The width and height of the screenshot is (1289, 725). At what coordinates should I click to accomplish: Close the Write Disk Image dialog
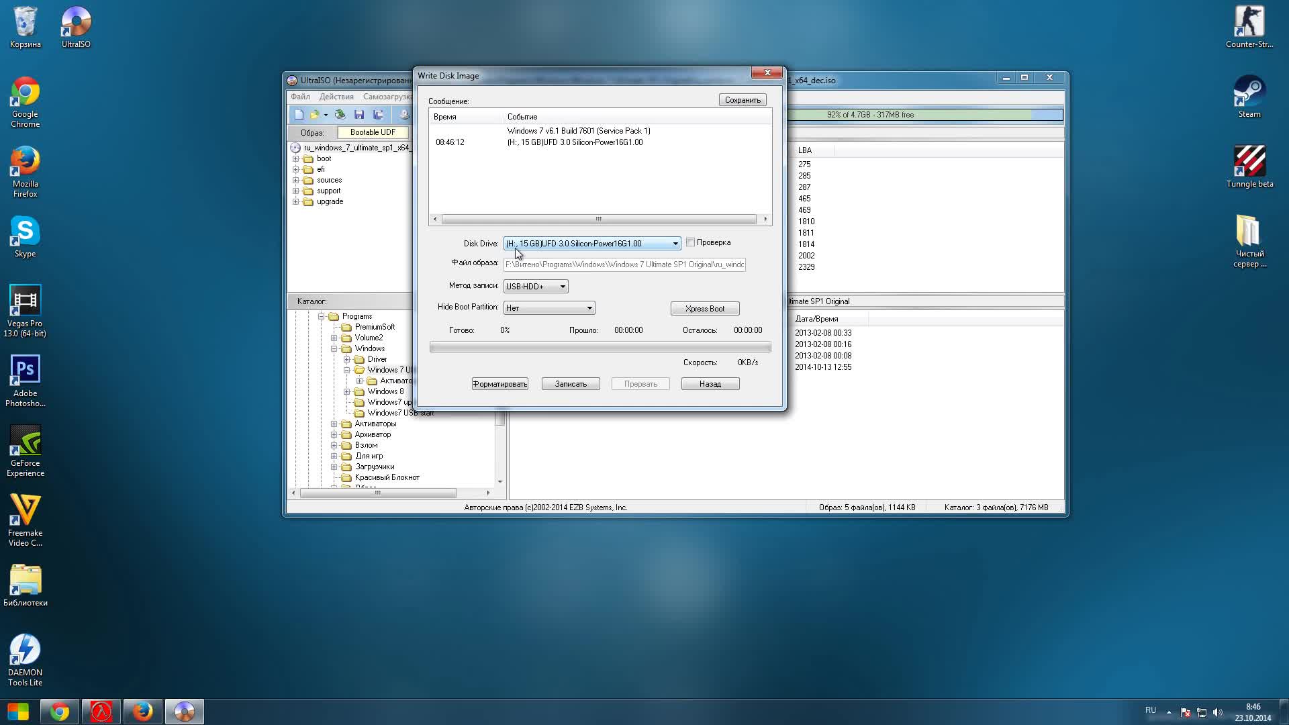(x=767, y=72)
